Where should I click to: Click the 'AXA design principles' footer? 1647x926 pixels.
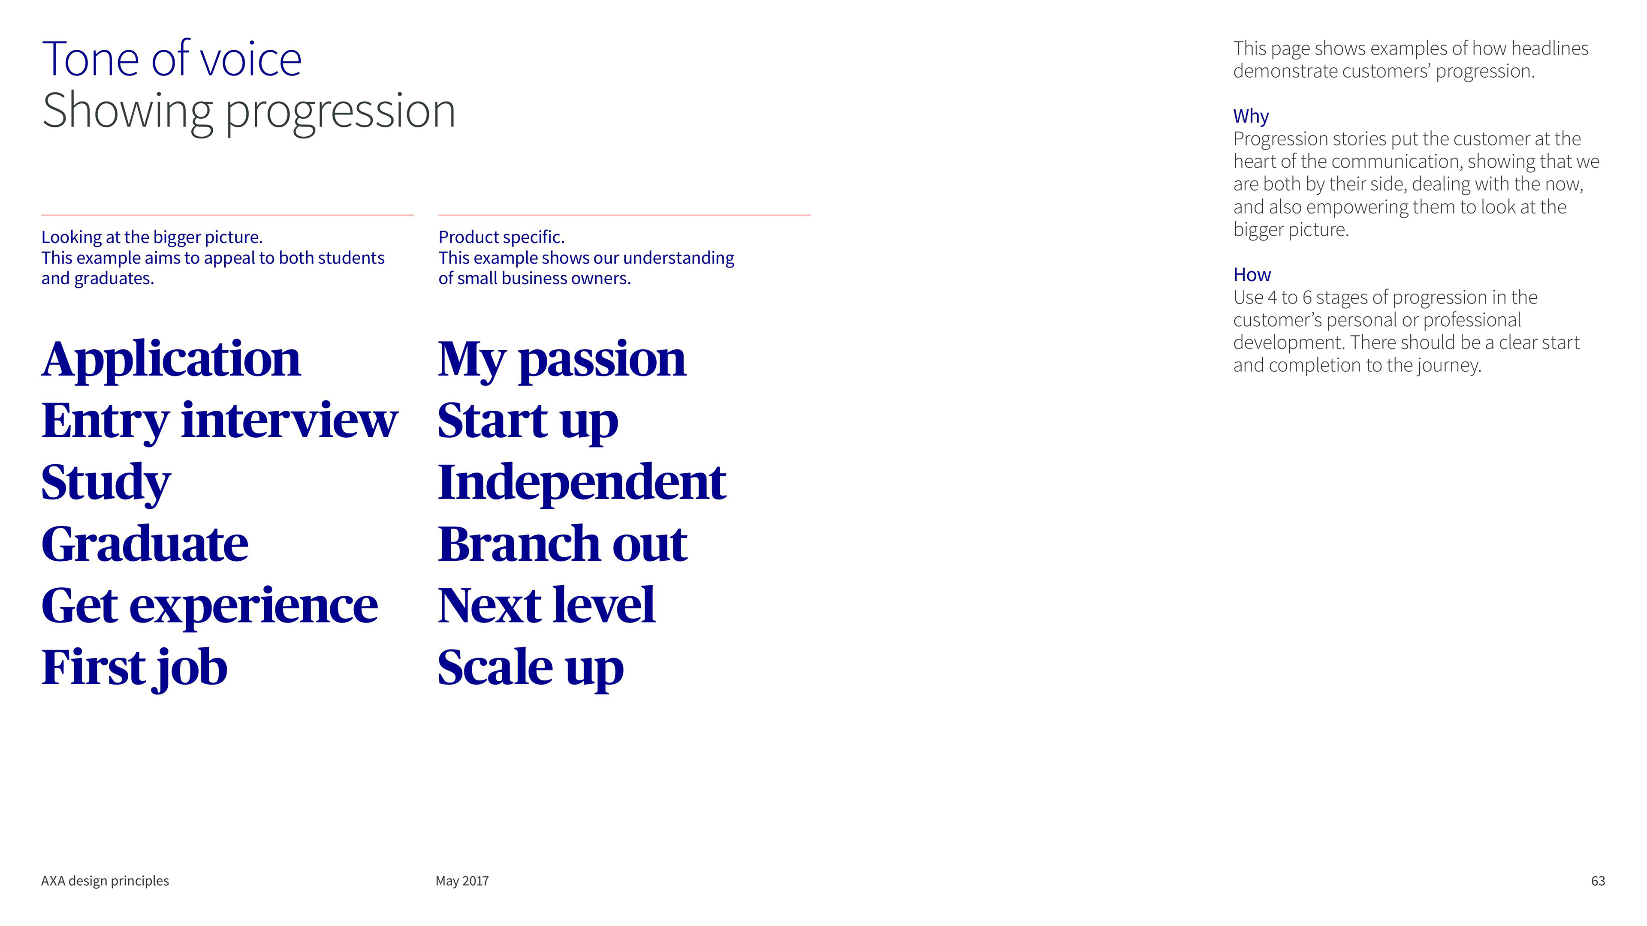[x=105, y=881]
